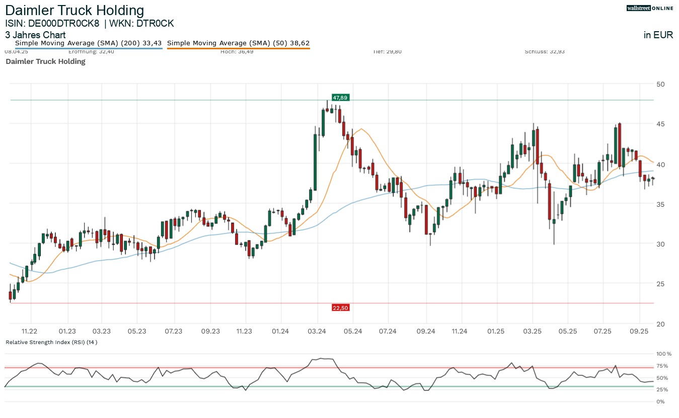Click the bold Daimler Truck Holding chart subtitle
This screenshot has height=418, width=679.
click(45, 61)
